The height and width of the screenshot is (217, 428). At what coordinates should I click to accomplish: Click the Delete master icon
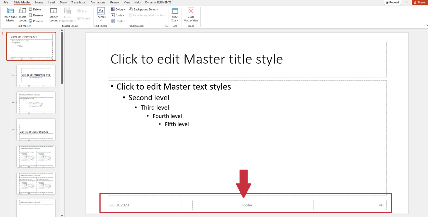pos(36,9)
